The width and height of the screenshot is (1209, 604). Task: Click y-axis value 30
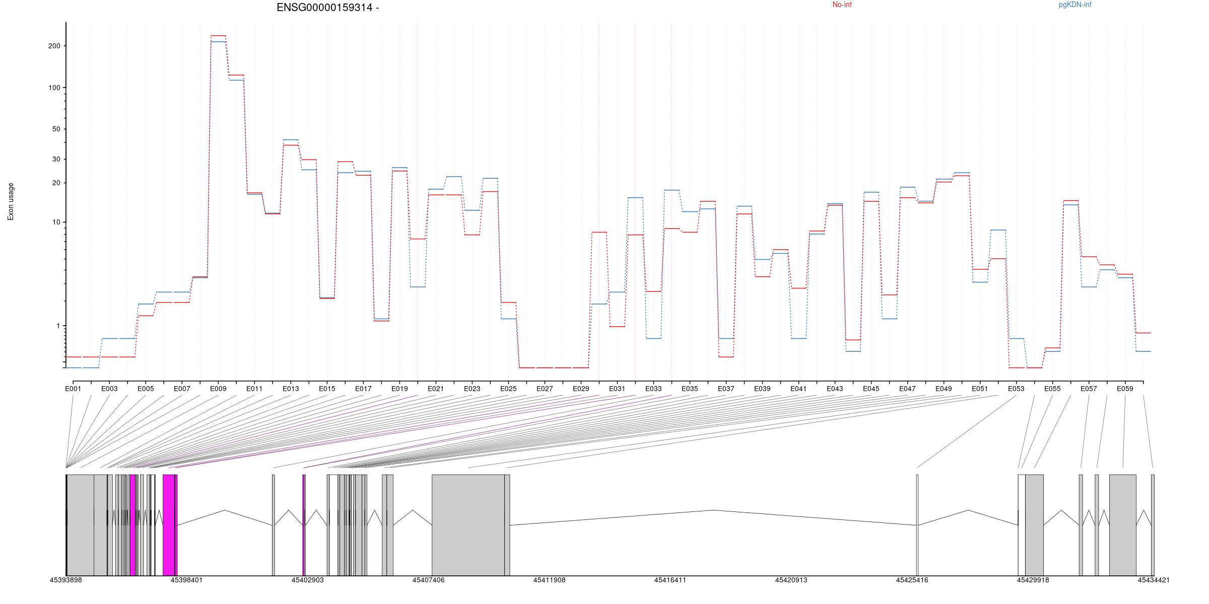click(56, 159)
